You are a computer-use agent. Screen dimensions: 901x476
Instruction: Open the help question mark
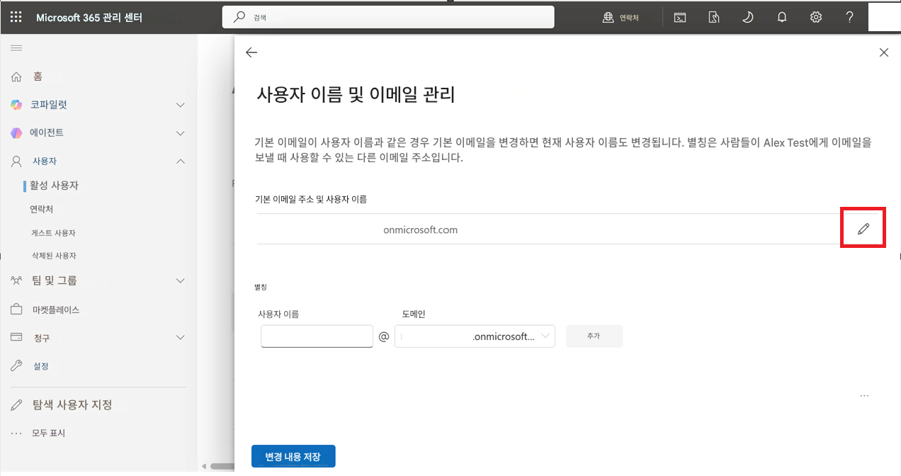pos(850,18)
